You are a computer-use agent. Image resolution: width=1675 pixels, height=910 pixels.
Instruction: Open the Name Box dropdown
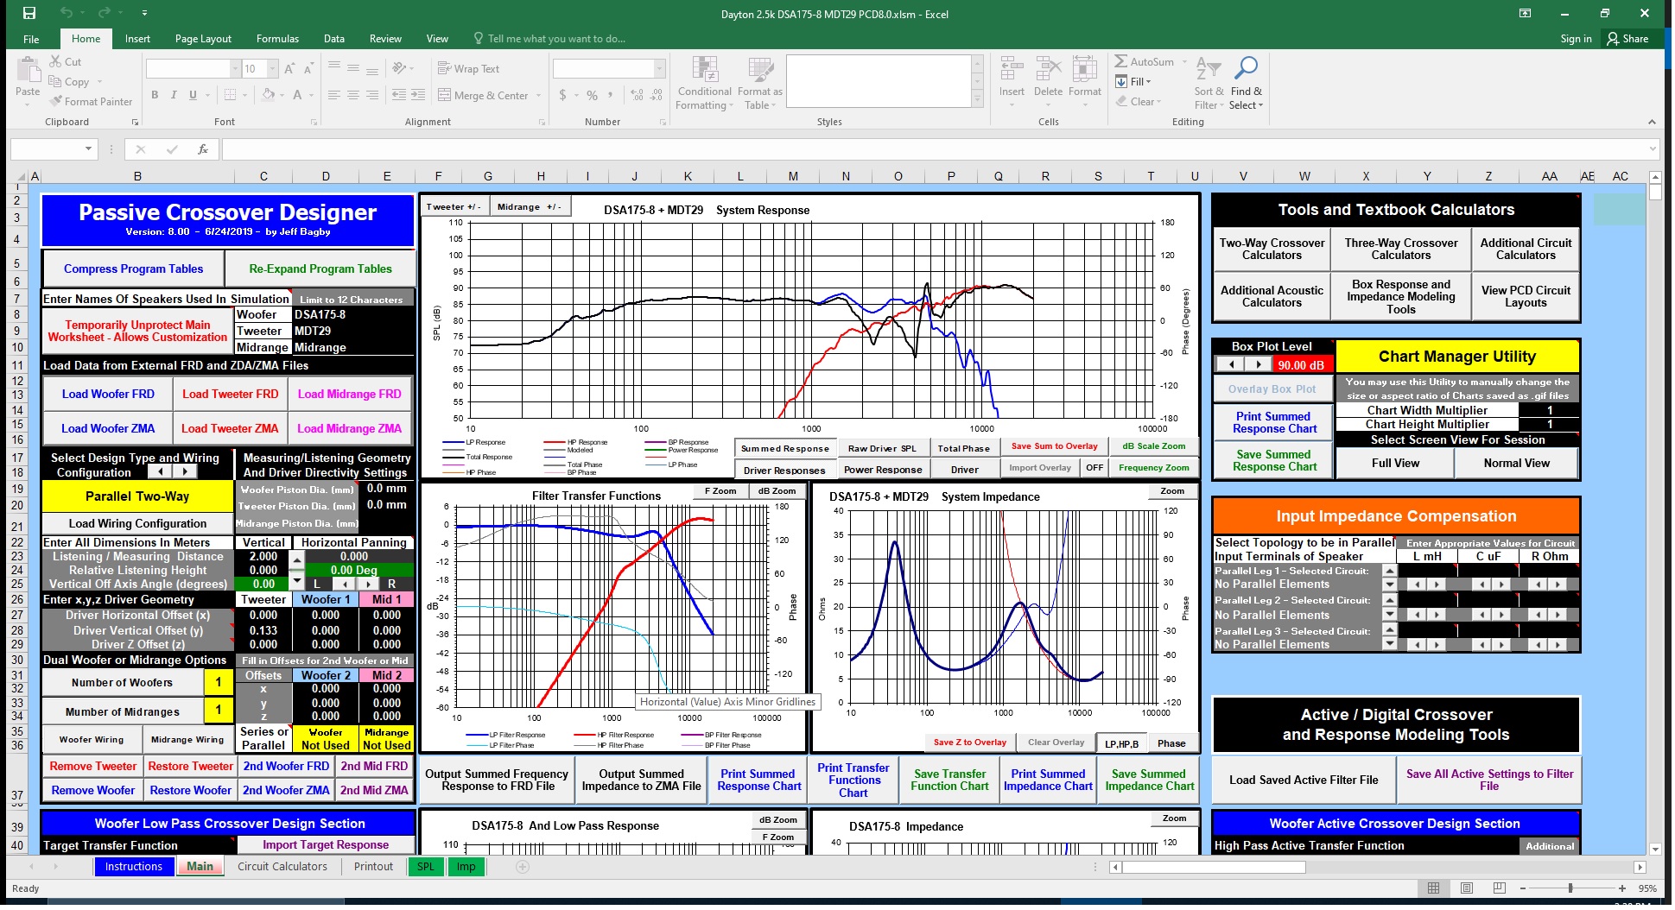88,149
